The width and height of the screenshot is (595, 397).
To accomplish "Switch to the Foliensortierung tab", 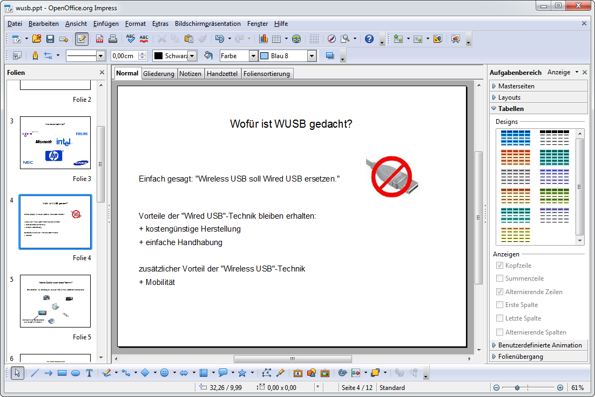I will tap(267, 73).
